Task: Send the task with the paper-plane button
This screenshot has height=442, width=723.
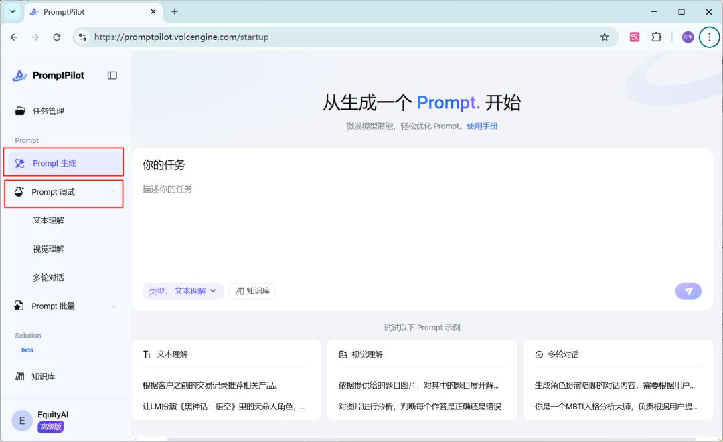Action: (x=688, y=291)
